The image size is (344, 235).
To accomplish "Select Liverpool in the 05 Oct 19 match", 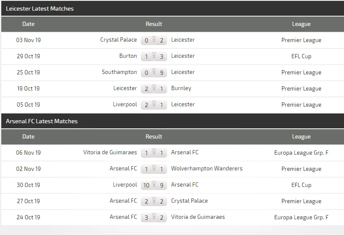I will (x=125, y=105).
